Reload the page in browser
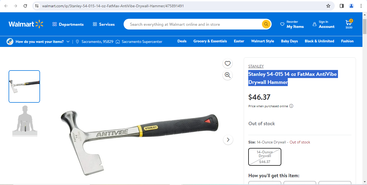 pos(25,6)
